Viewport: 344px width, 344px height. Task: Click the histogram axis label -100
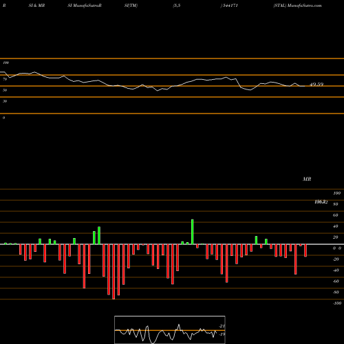[337, 303]
